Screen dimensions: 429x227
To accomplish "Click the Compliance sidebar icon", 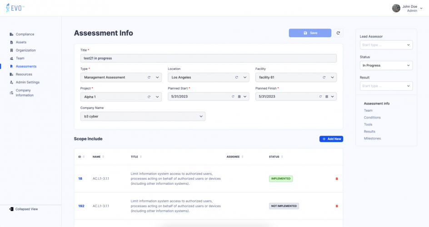I will pyautogui.click(x=11, y=35).
